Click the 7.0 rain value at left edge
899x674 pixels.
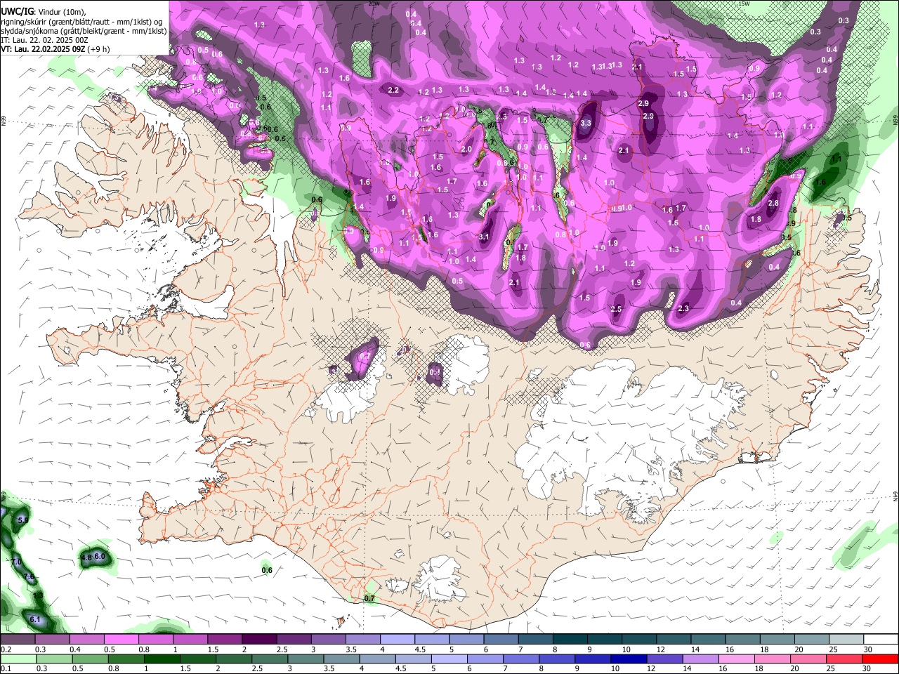16,562
